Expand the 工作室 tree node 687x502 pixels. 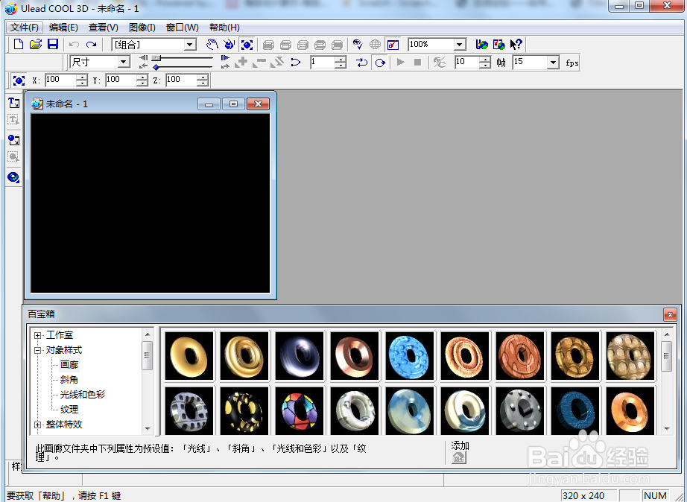(x=38, y=336)
